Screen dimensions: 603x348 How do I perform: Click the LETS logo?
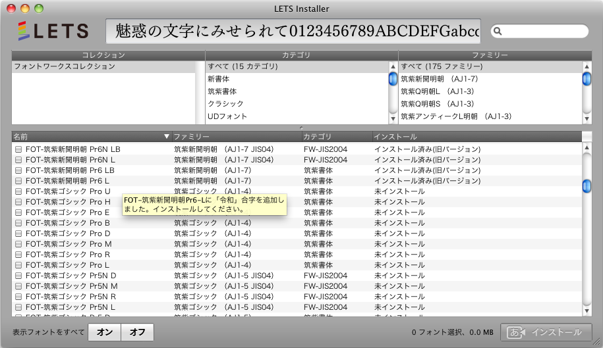pyautogui.click(x=53, y=31)
